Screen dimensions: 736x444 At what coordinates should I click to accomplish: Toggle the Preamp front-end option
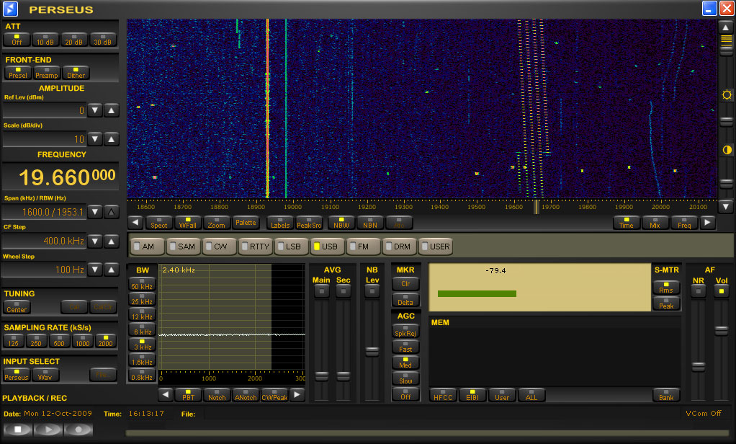[47, 73]
